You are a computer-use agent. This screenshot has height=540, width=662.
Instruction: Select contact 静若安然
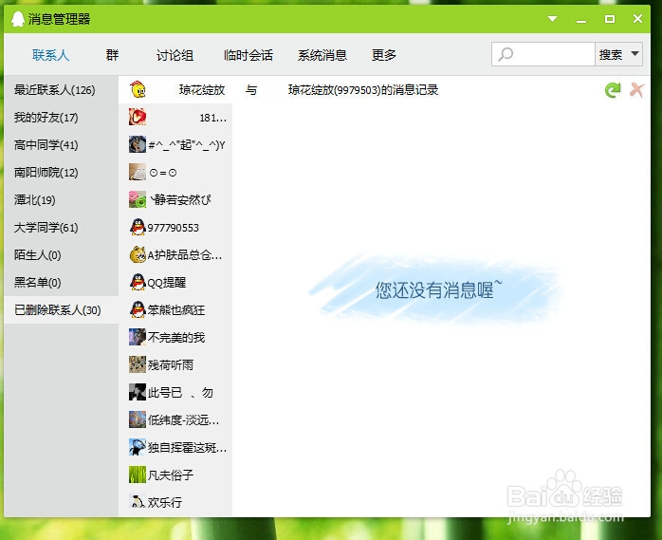175,200
